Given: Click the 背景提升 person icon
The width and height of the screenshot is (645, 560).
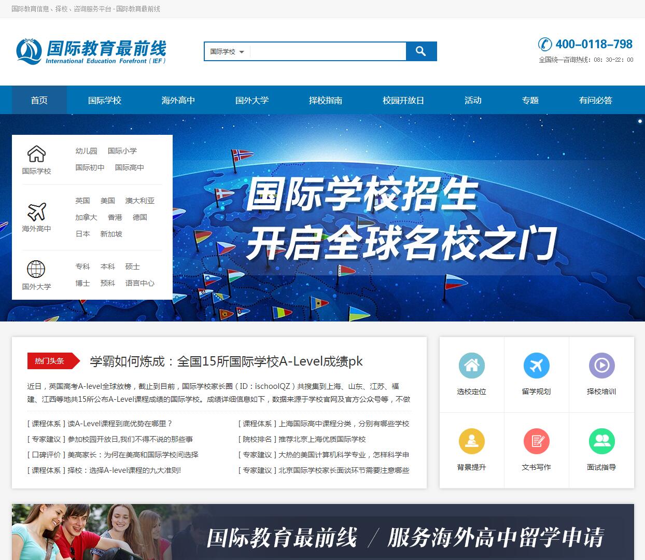Looking at the screenshot, I should (x=472, y=441).
